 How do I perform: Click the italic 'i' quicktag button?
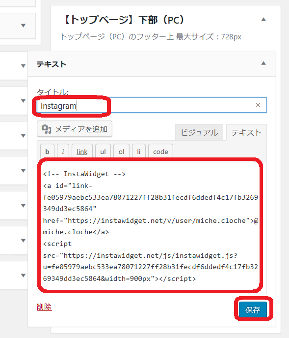(63, 152)
